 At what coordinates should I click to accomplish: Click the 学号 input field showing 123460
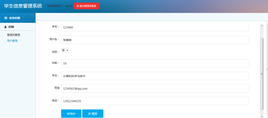155,28
